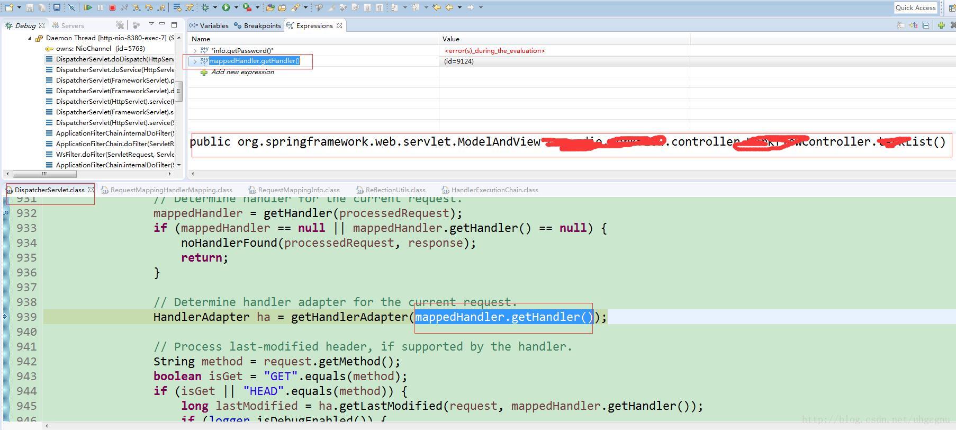Open the Run launch dropdown arrow
This screenshot has height=430, width=956.
point(236,7)
